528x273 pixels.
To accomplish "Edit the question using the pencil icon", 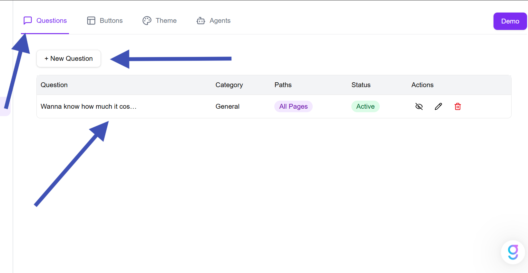I will [x=438, y=106].
